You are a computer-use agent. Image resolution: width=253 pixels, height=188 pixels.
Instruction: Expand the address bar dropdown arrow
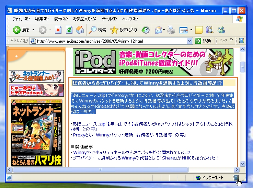[x=189, y=41]
